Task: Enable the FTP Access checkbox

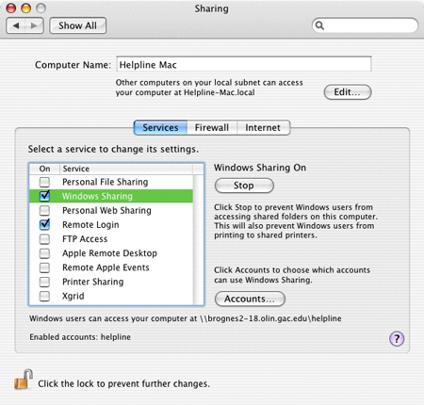Action: (44, 239)
